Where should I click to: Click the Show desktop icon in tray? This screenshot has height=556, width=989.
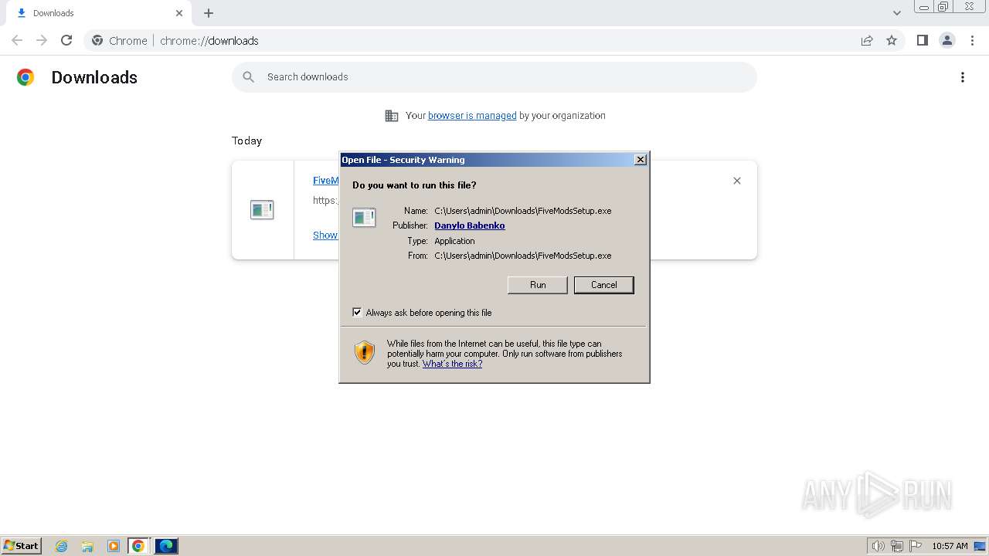[980, 546]
